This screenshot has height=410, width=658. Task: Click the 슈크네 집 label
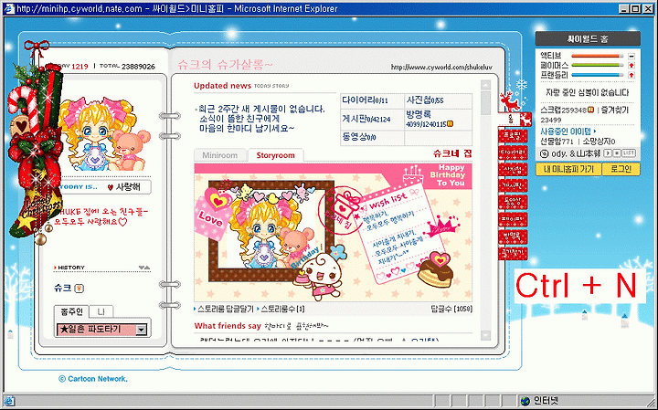click(452, 153)
